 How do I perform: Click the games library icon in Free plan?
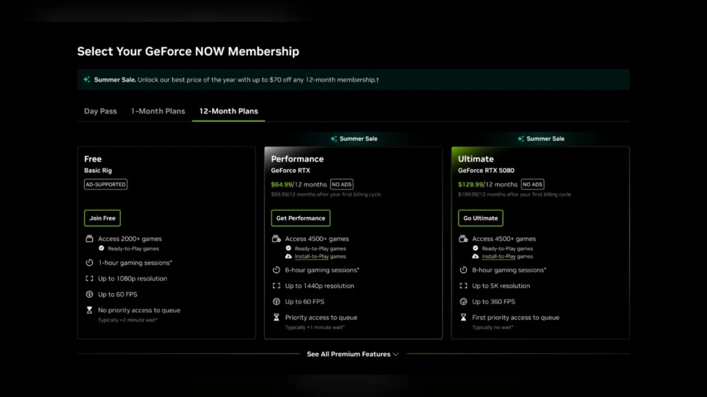click(89, 238)
